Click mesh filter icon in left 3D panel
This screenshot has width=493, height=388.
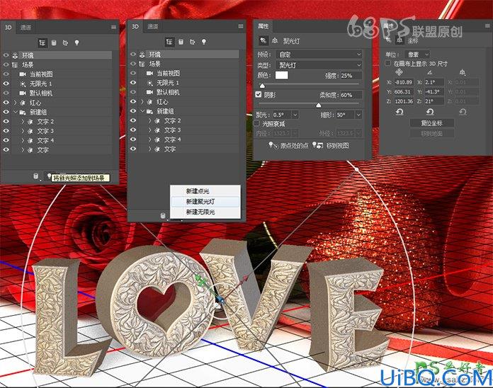click(x=54, y=42)
